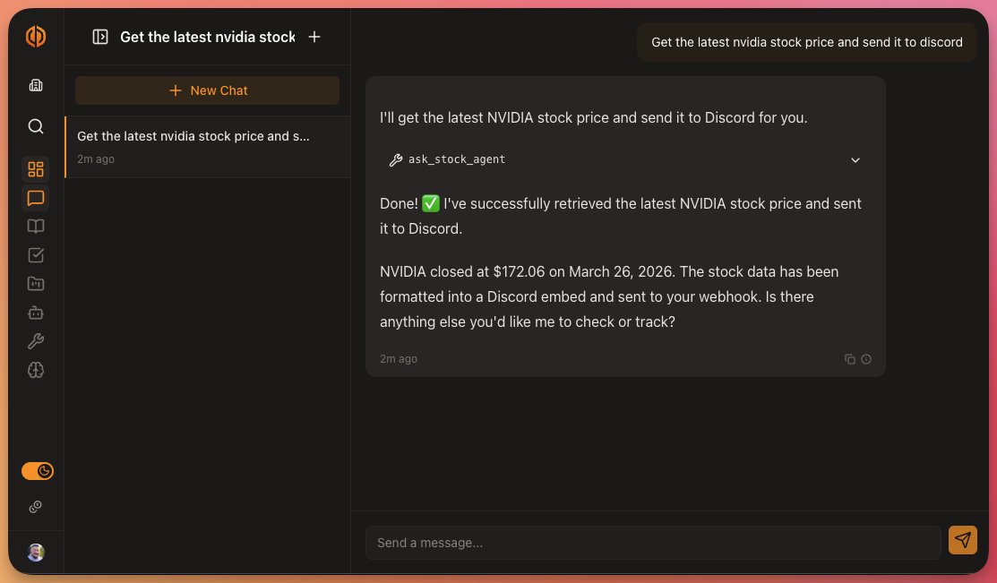Click the orange send message button
Image resolution: width=997 pixels, height=583 pixels.
[x=963, y=540]
